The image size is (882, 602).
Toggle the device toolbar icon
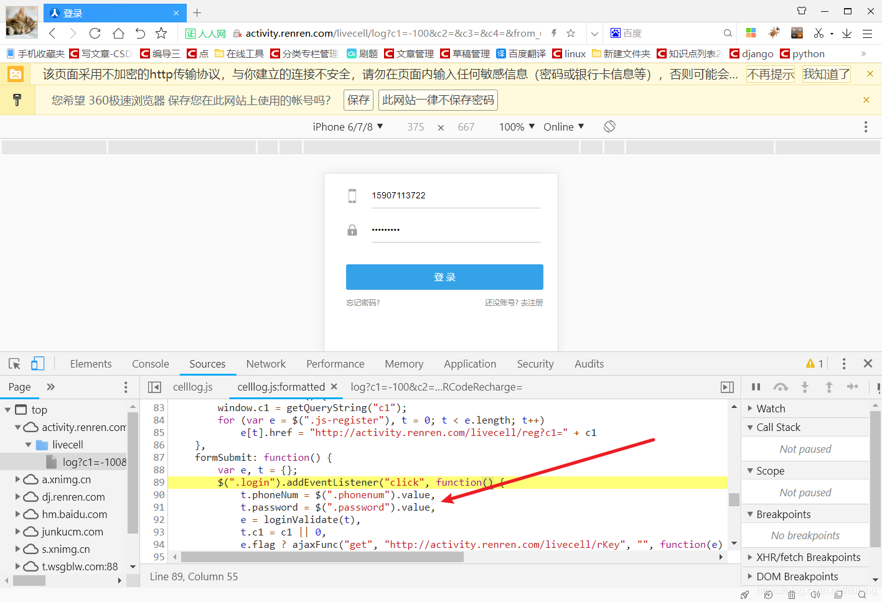point(37,364)
